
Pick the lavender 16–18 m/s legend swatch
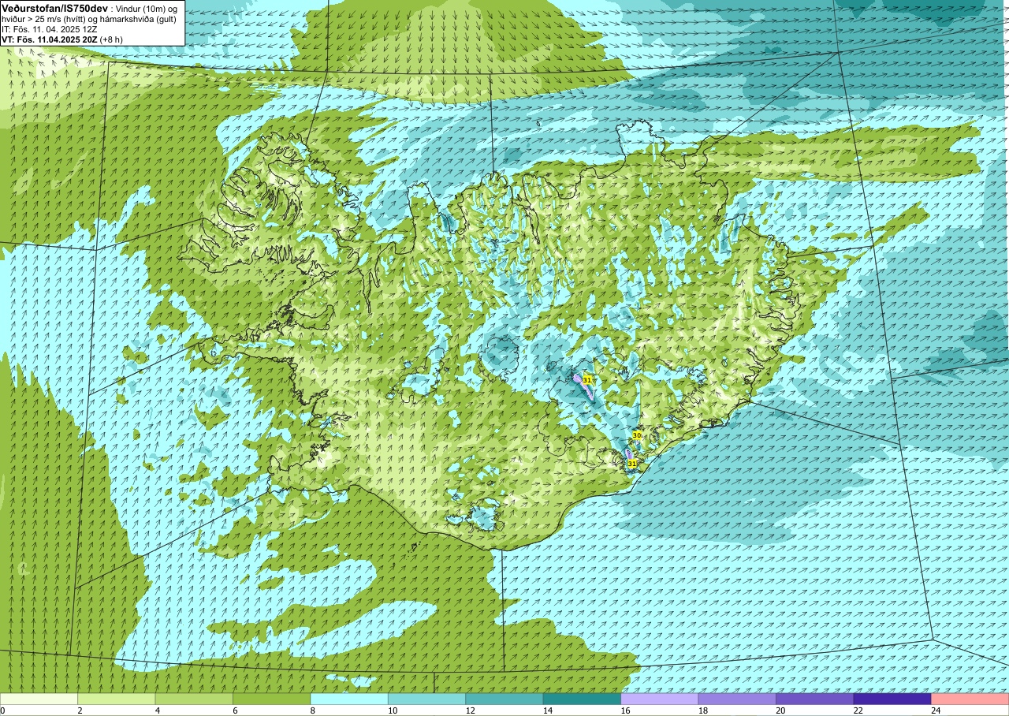660,699
